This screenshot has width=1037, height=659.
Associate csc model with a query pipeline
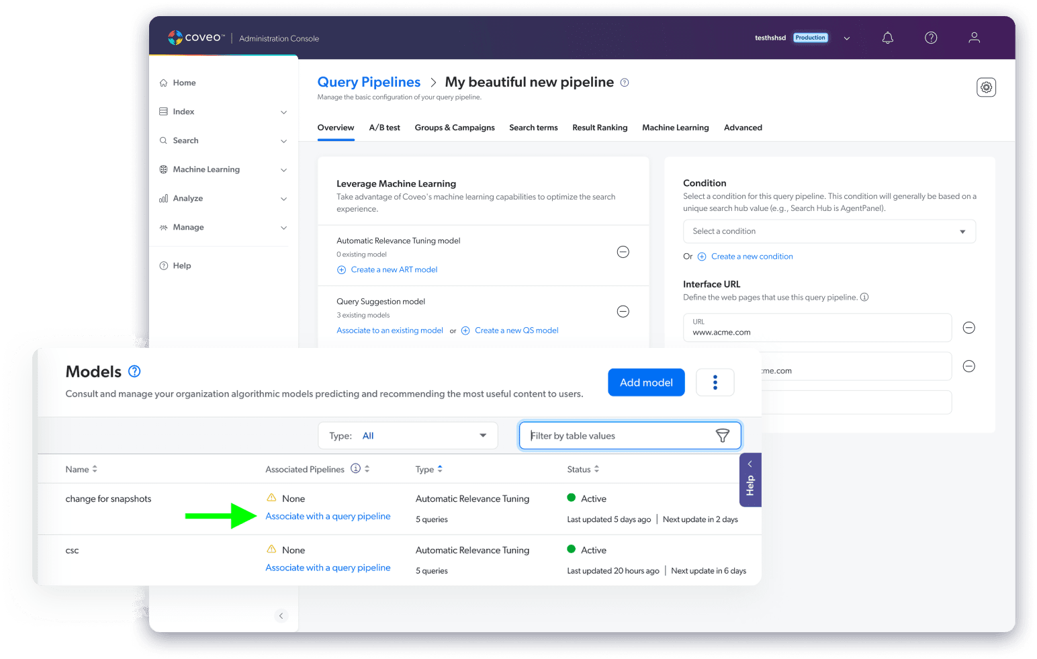(x=328, y=568)
